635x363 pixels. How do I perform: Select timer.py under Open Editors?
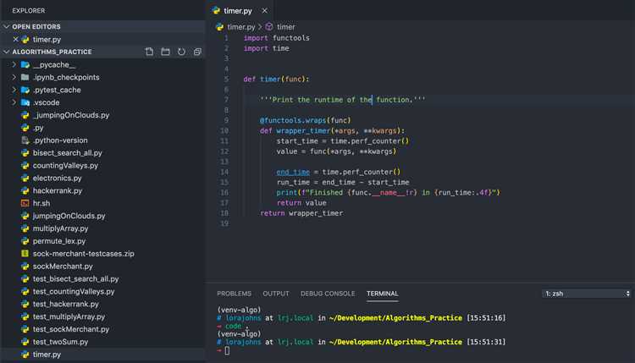(47, 39)
